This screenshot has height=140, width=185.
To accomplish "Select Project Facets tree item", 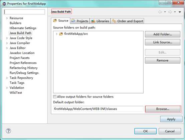I will [x=20, y=58].
